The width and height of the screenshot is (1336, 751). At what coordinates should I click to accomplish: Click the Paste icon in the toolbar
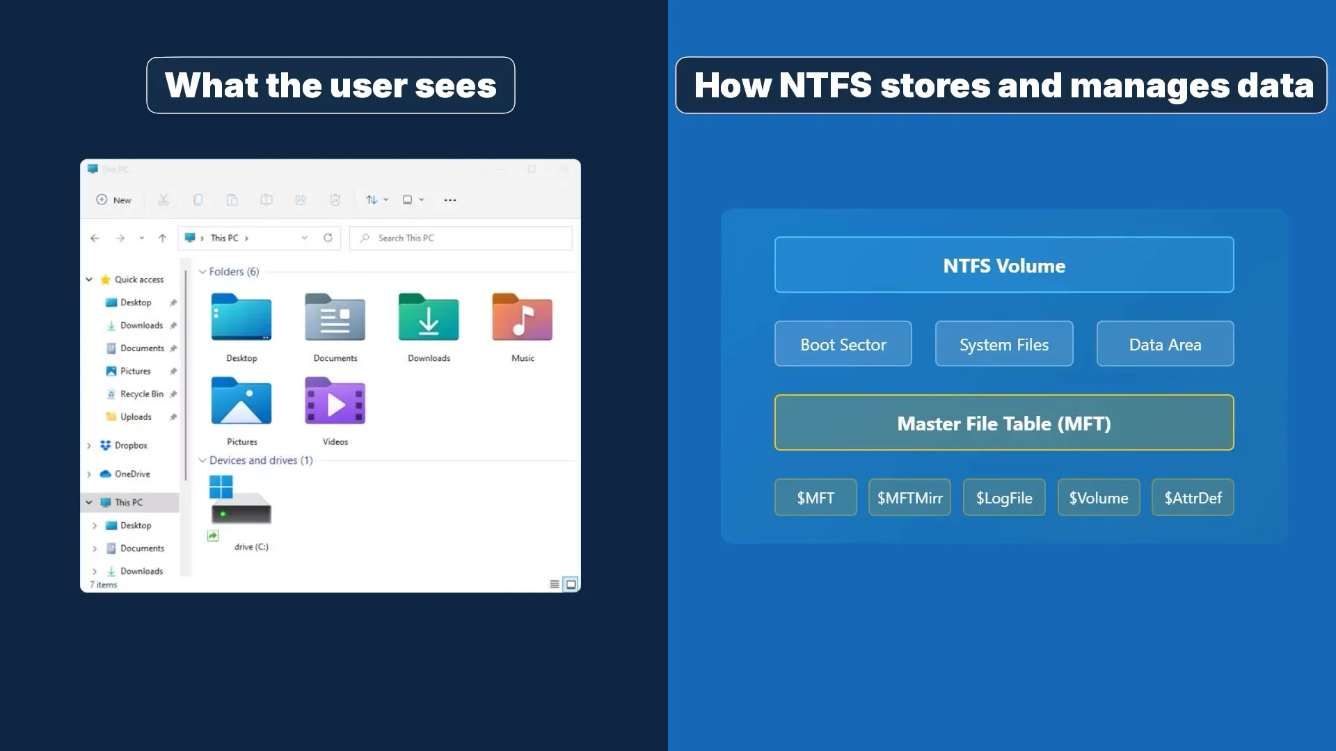(x=232, y=200)
